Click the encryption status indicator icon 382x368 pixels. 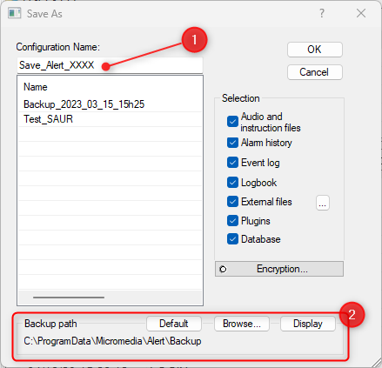pos(223,270)
